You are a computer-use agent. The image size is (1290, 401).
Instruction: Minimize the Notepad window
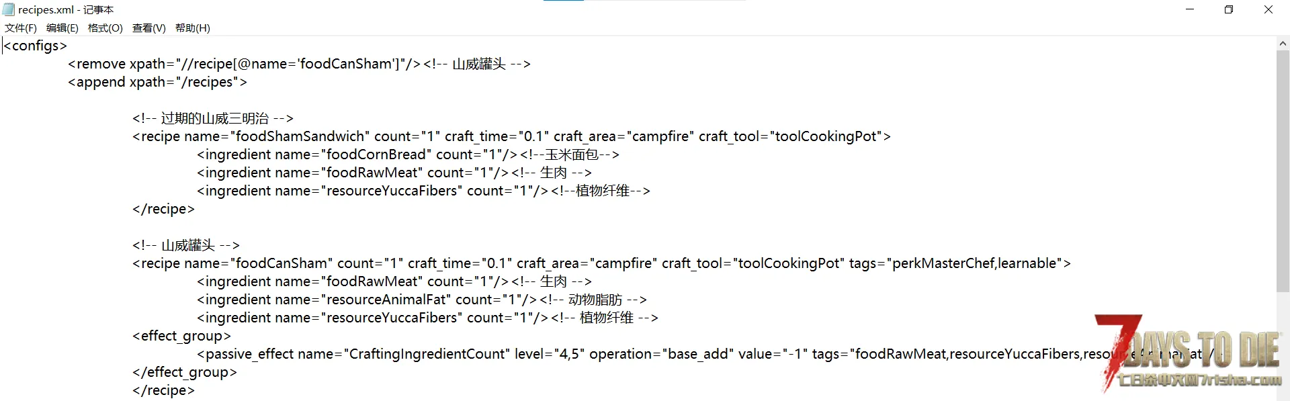[x=1190, y=9]
